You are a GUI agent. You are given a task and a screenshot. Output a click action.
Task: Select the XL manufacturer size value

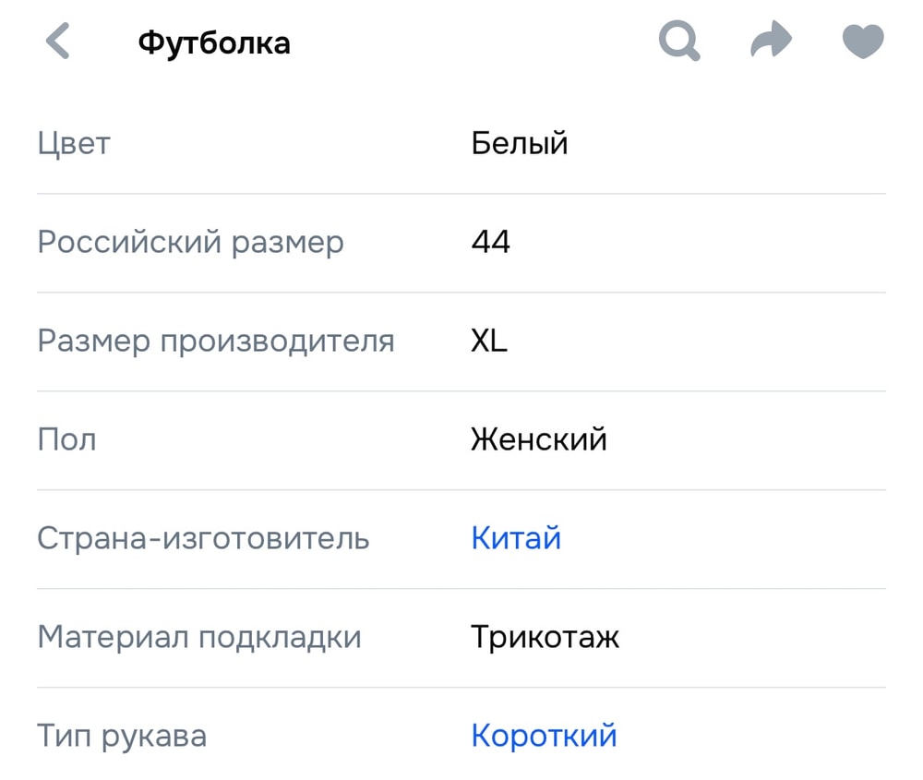click(x=489, y=342)
